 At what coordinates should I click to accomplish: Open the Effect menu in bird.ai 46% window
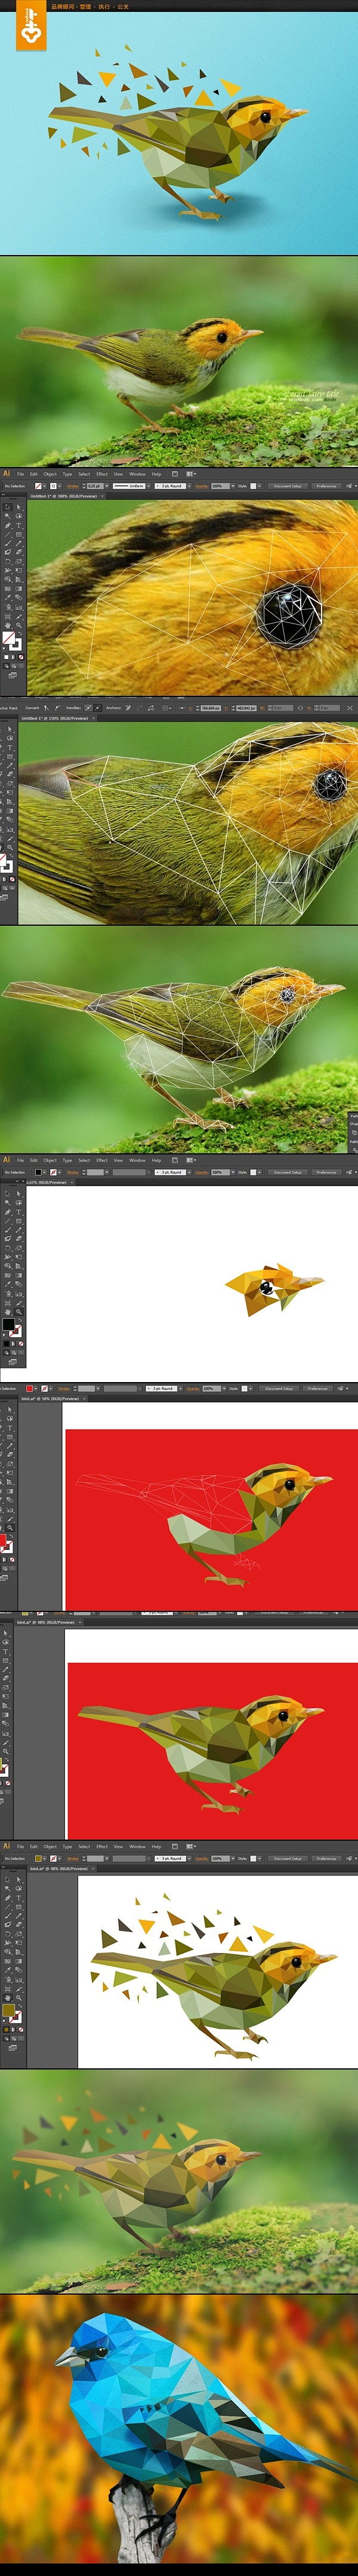[x=102, y=1846]
